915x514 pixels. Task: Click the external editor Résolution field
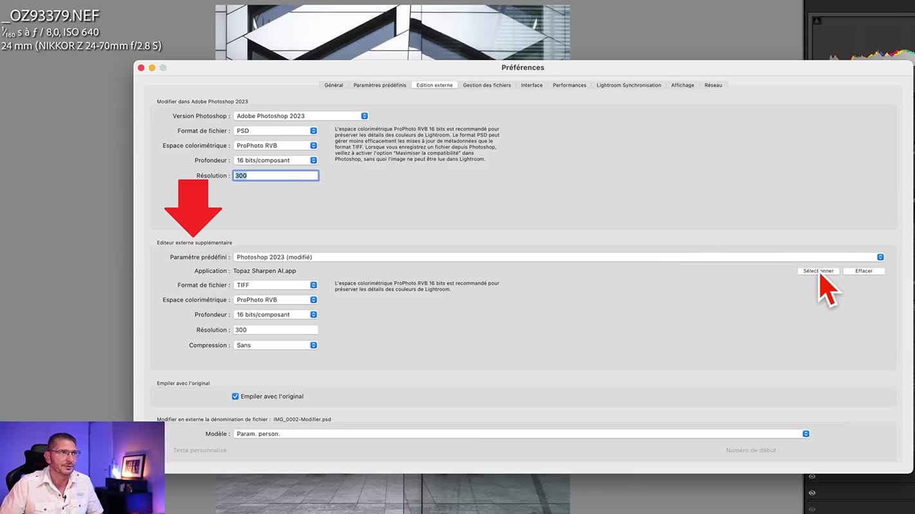(x=275, y=330)
